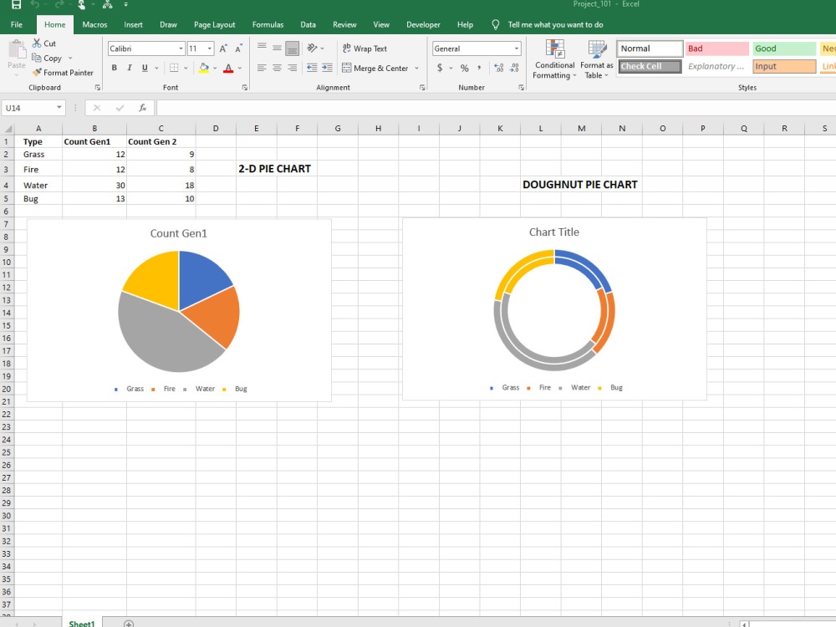
Task: Select the Format Painter brush
Action: click(37, 72)
